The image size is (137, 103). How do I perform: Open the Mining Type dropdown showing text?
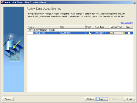pos(117,33)
